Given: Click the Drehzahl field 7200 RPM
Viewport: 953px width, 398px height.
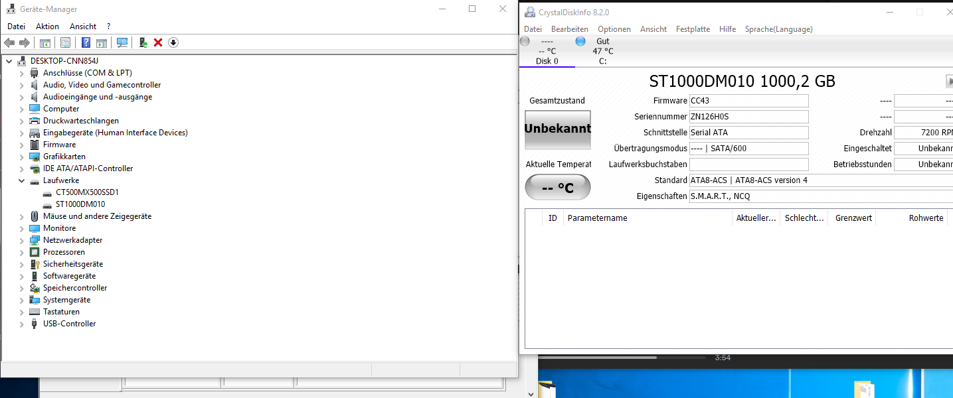Looking at the screenshot, I should (x=923, y=133).
